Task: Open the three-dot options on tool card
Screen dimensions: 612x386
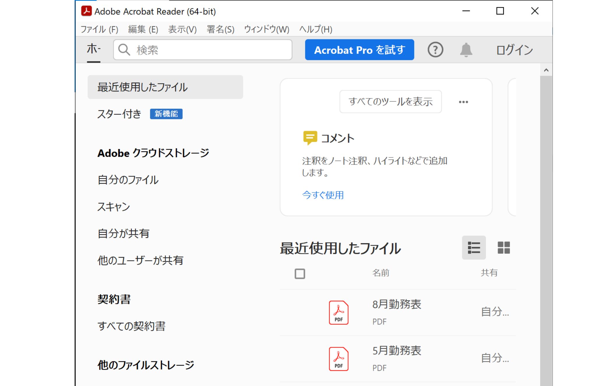Action: coord(463,102)
